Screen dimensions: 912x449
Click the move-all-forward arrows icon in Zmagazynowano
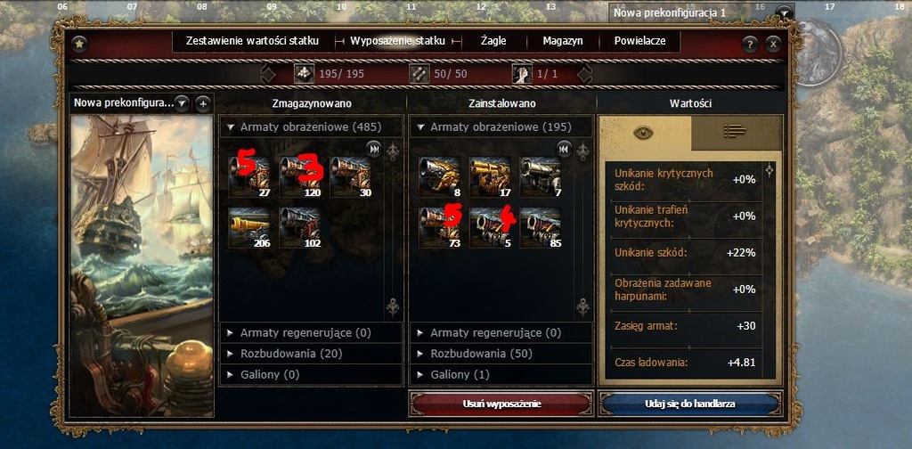pos(375,149)
